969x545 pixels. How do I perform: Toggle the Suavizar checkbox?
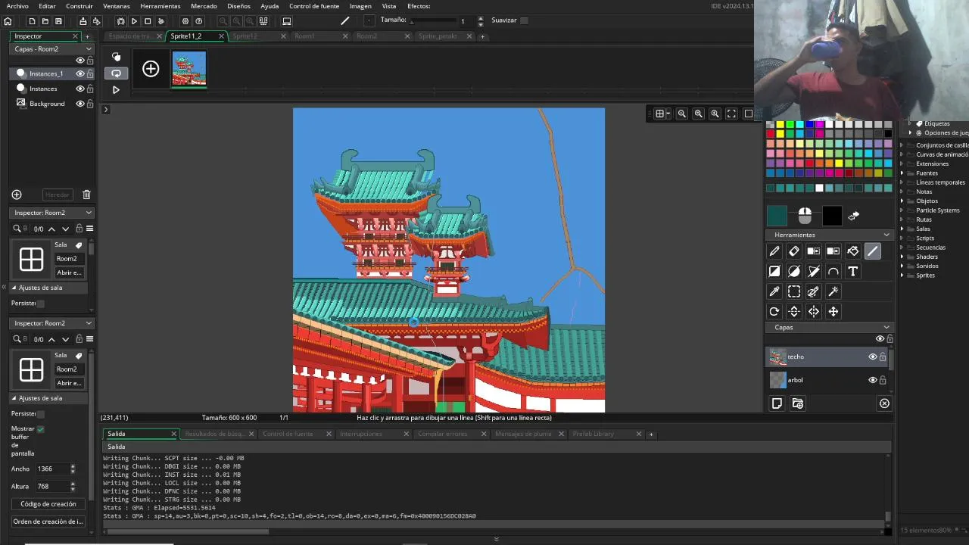524,20
